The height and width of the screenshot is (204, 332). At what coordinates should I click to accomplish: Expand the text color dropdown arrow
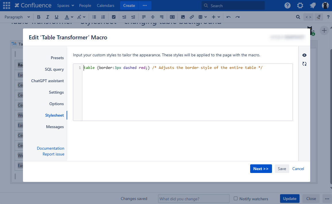click(x=72, y=17)
